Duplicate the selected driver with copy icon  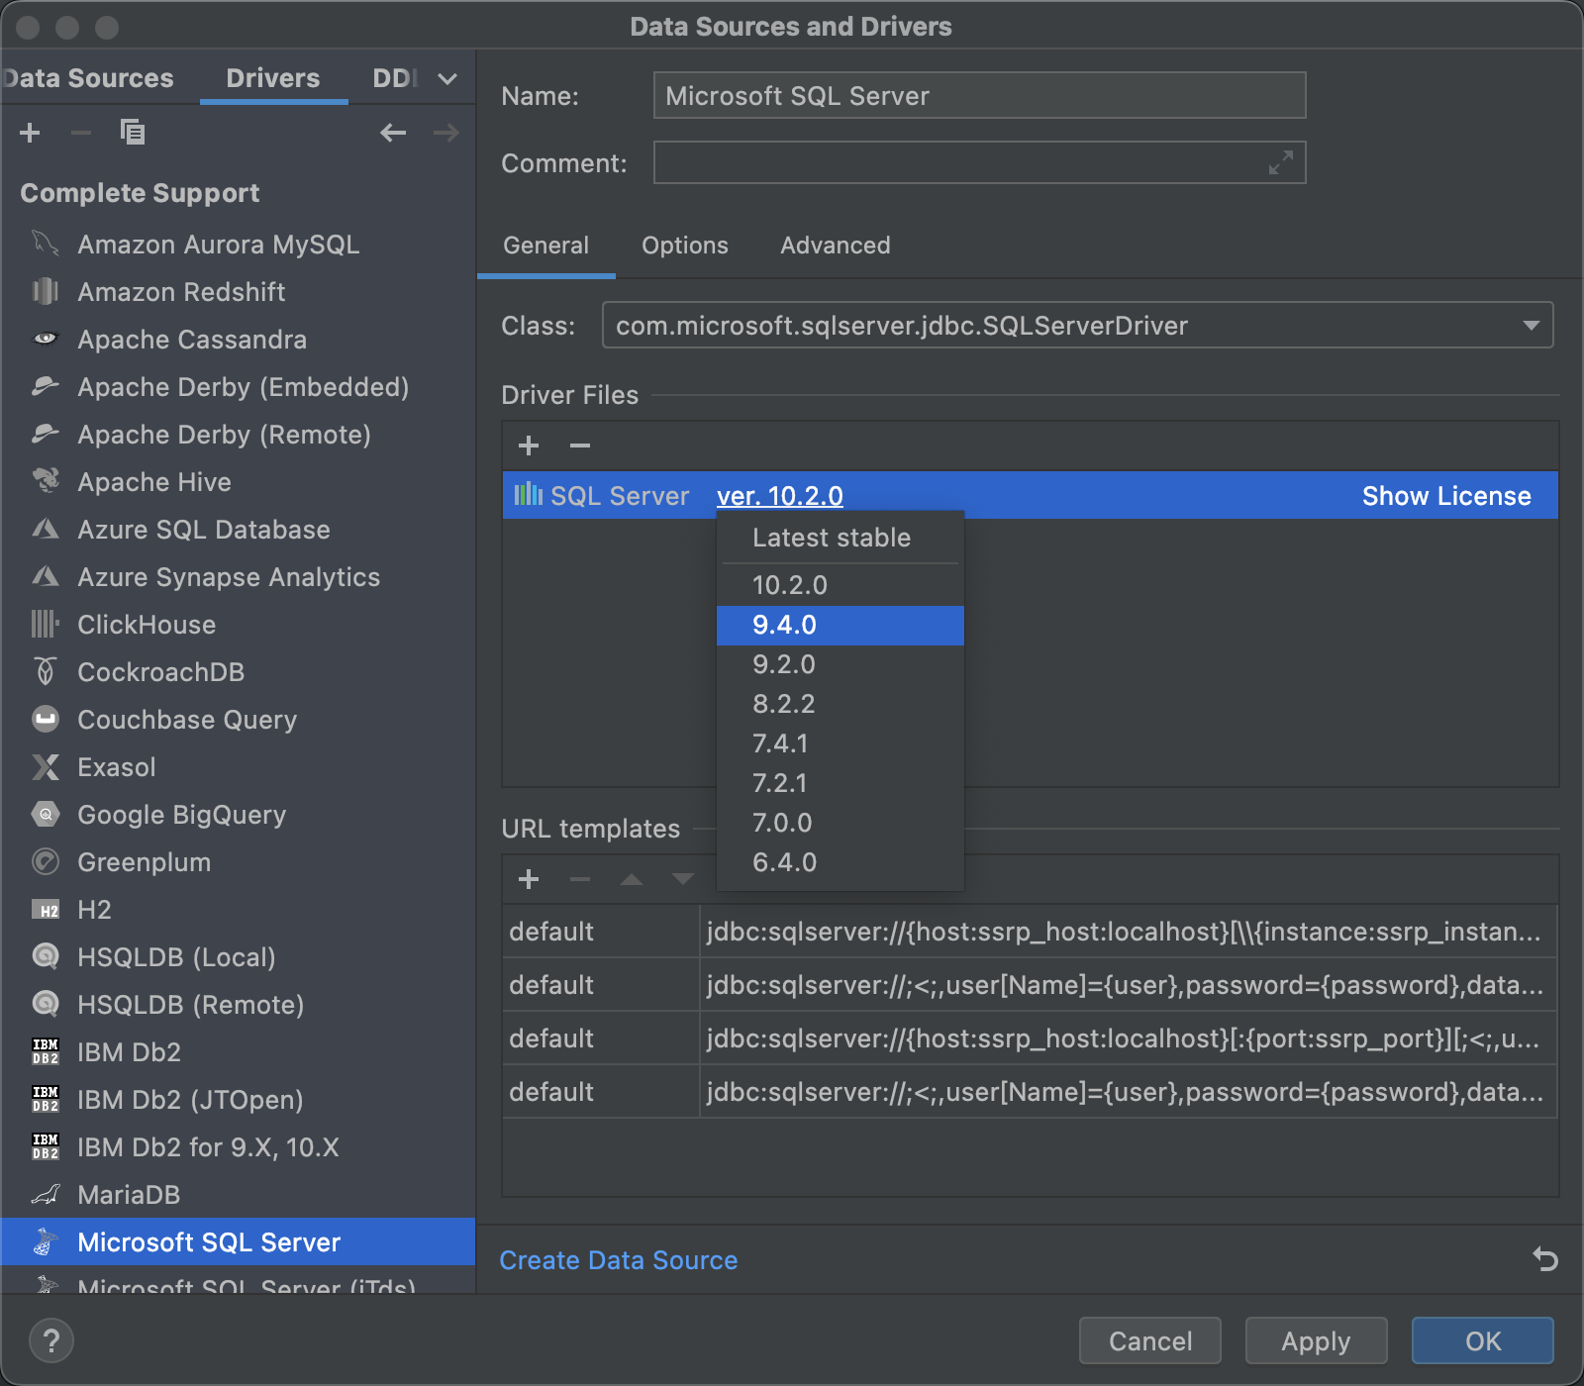click(x=133, y=132)
